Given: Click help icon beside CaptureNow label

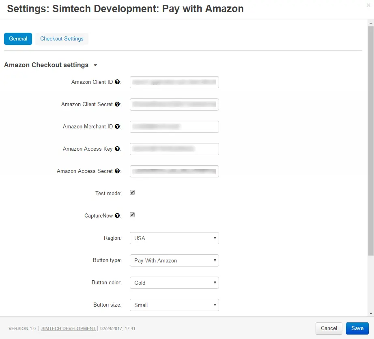Looking at the screenshot, I should pos(117,216).
